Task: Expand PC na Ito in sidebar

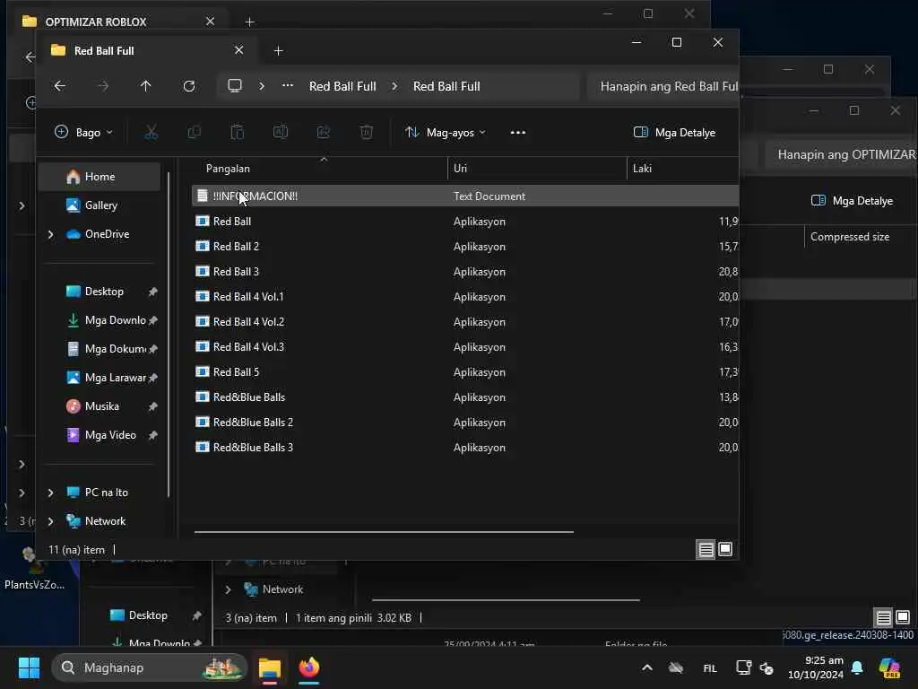Action: 51,493
